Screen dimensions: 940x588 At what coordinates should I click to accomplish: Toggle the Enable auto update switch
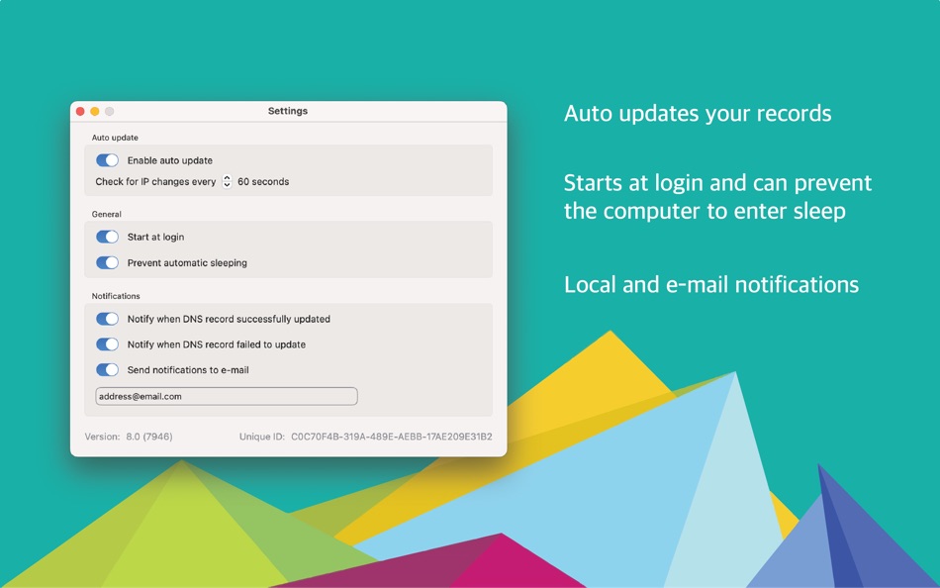[x=107, y=160]
